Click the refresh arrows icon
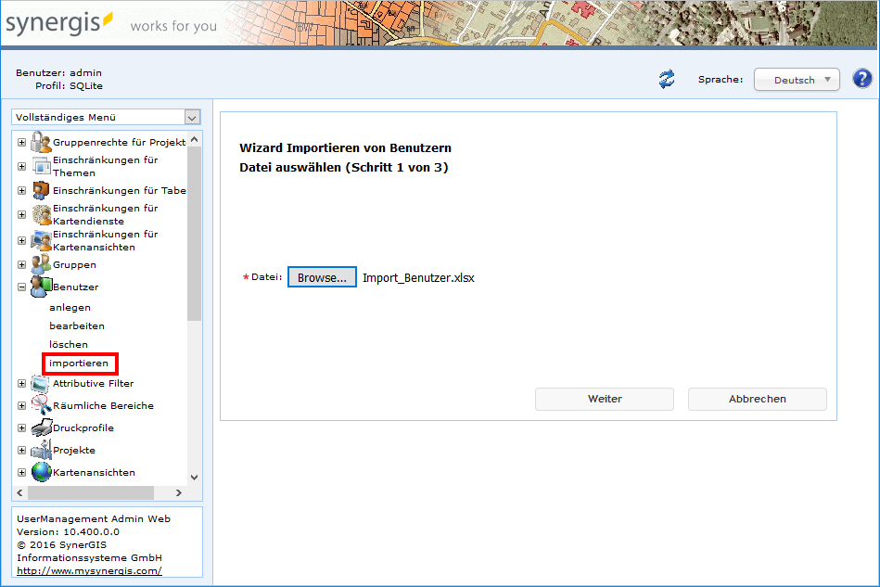The image size is (880, 587). [x=666, y=79]
